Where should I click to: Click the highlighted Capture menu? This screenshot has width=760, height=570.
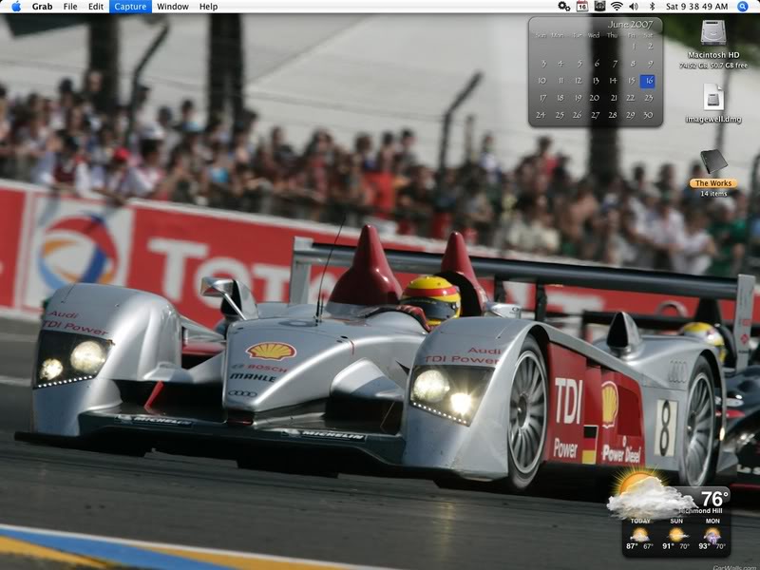pyautogui.click(x=130, y=7)
